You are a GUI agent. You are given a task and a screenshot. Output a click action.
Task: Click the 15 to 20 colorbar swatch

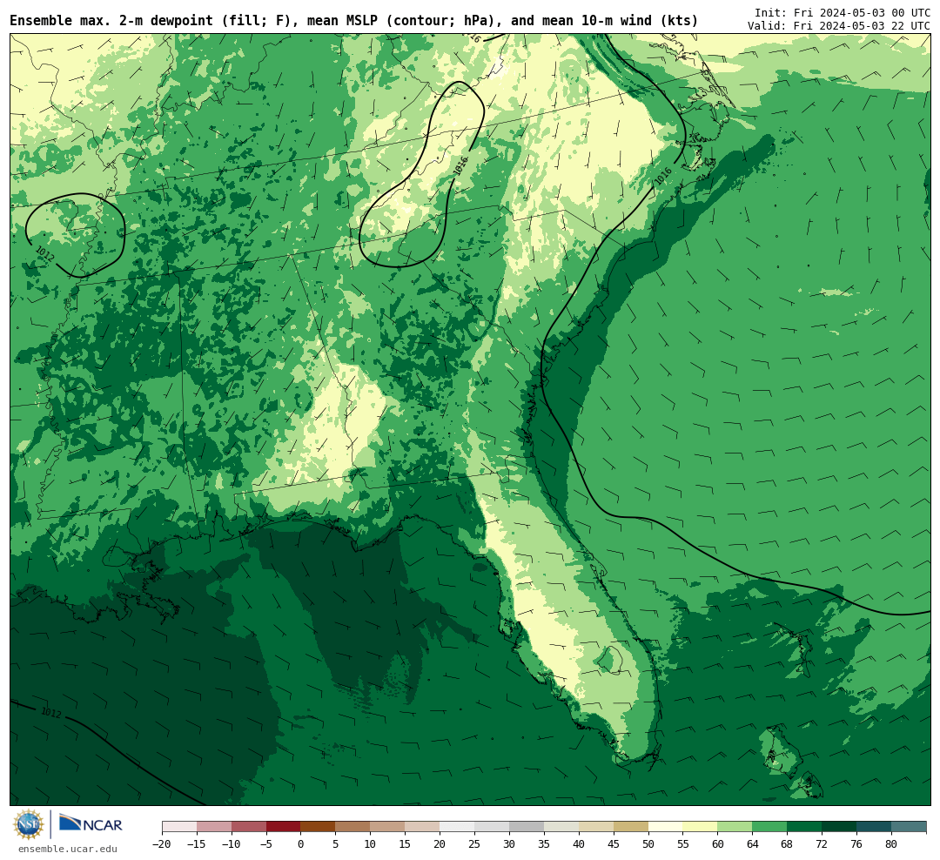423,827
